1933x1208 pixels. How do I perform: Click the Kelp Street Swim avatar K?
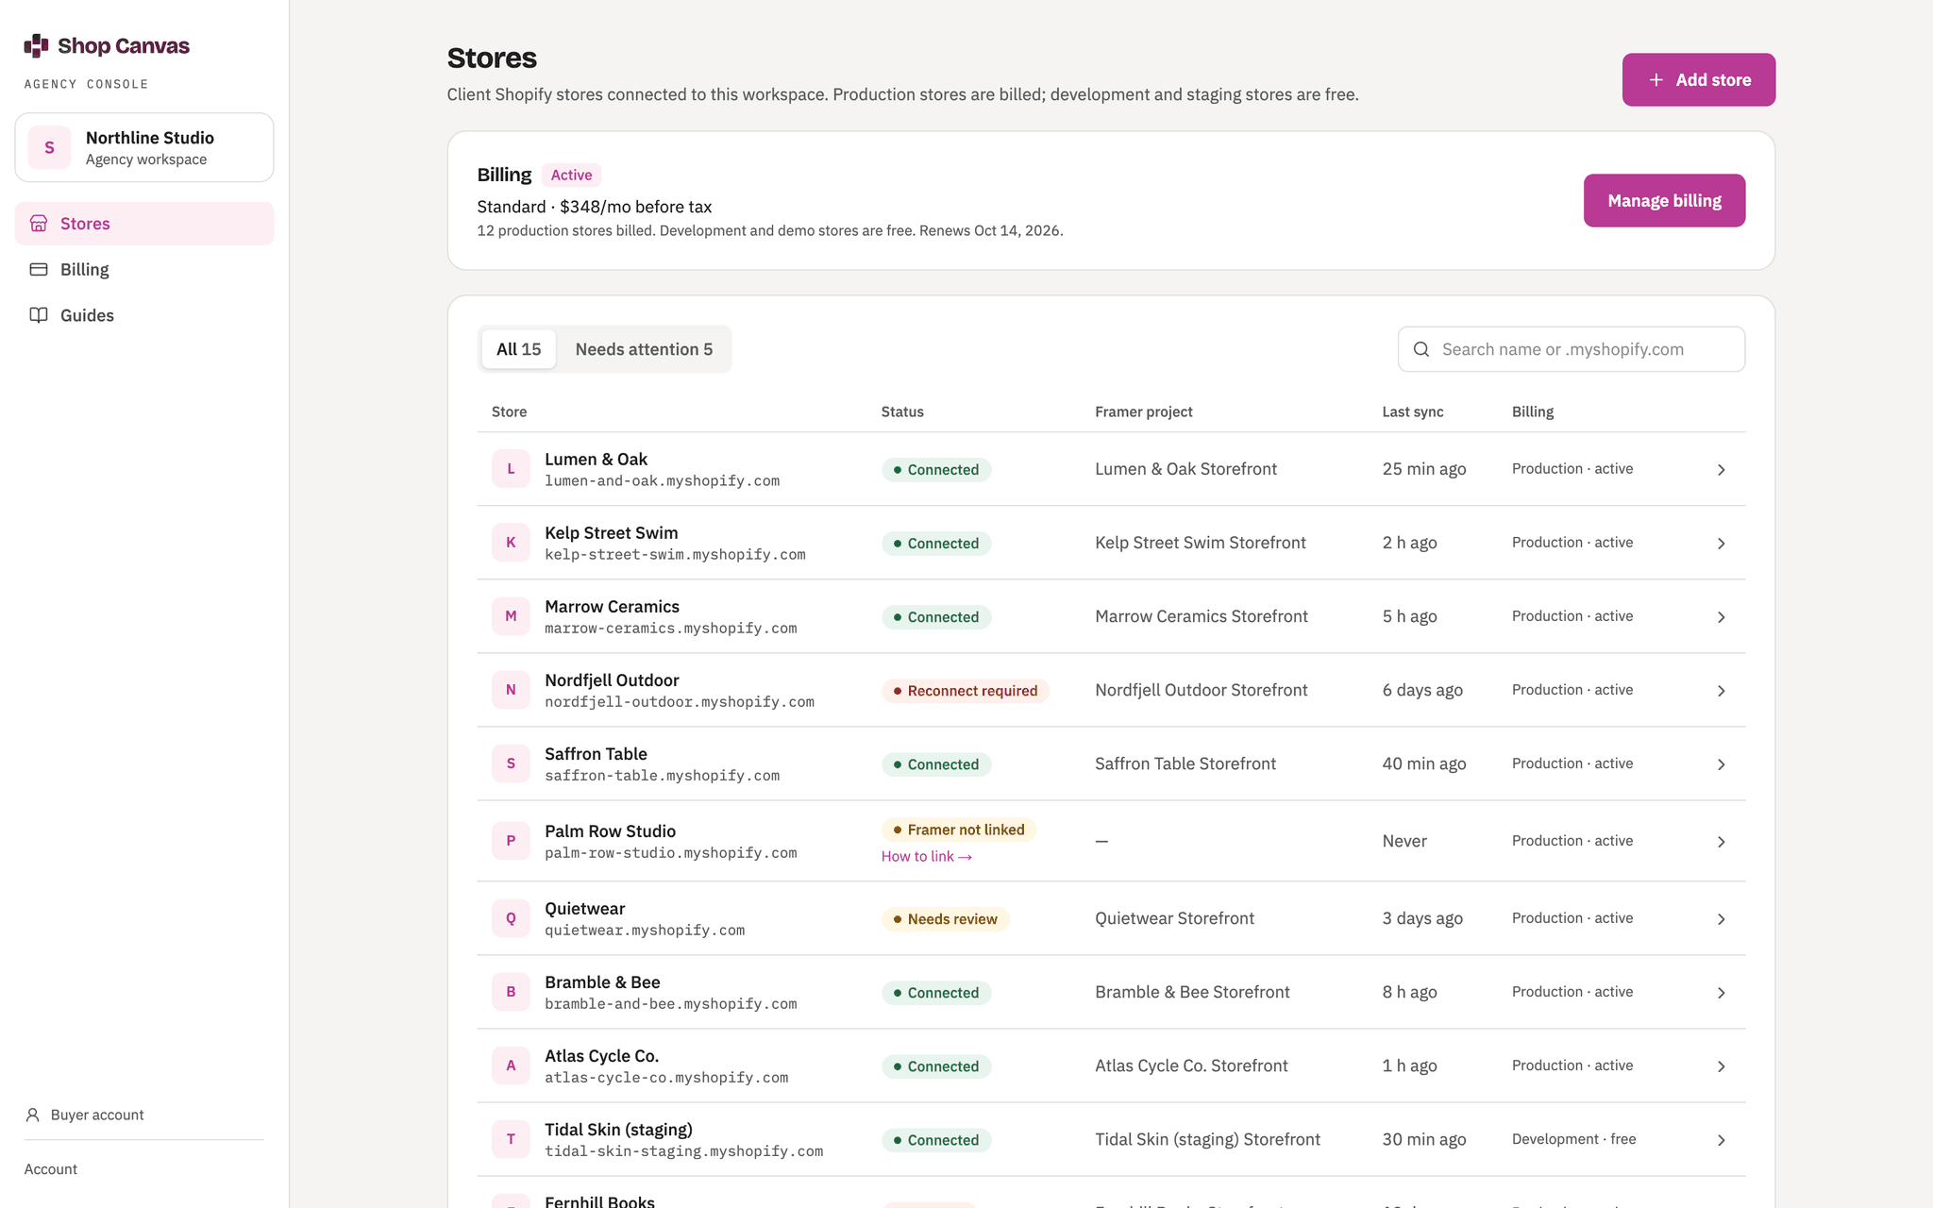(511, 543)
